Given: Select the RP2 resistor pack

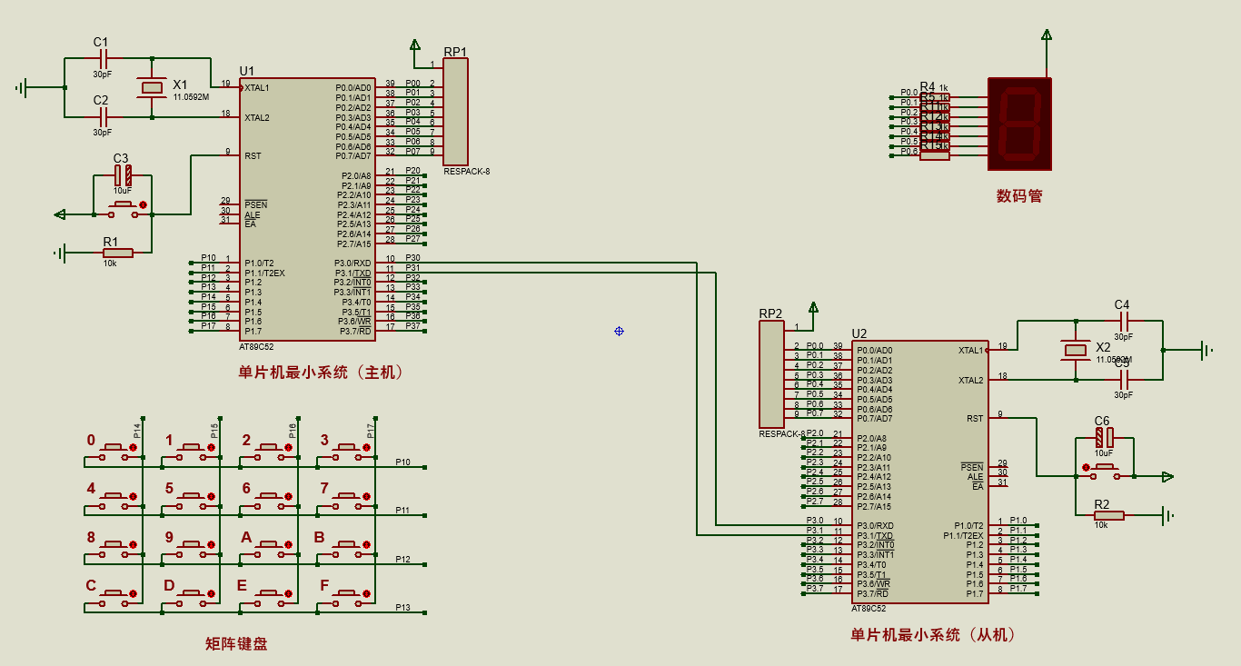Looking at the screenshot, I should click(x=770, y=374).
